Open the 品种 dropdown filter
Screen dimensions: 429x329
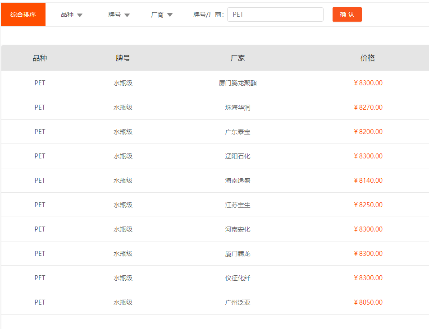(71, 14)
